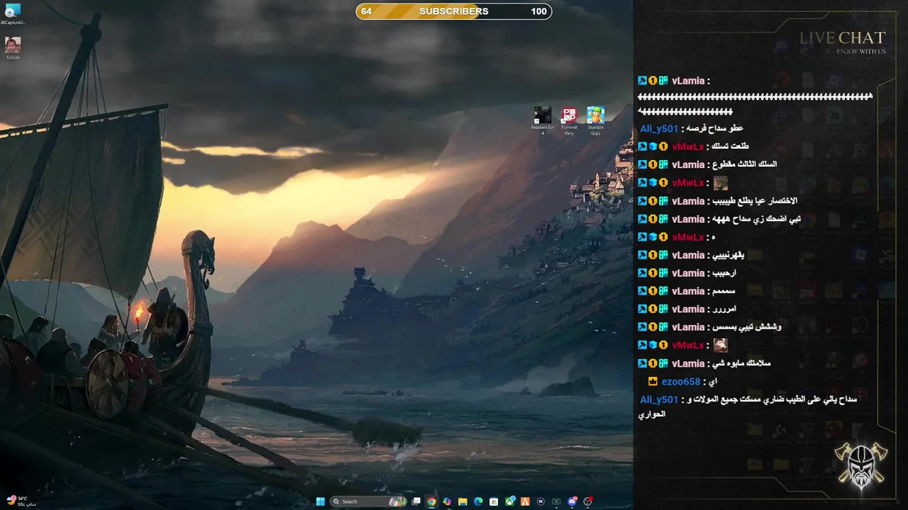This screenshot has height=510, width=908.
Task: Open the Xbox Game Bar taskbar icon
Action: coord(556,501)
